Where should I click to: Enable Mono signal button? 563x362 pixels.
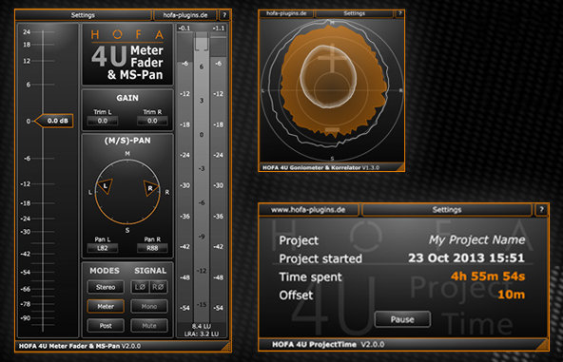click(149, 306)
